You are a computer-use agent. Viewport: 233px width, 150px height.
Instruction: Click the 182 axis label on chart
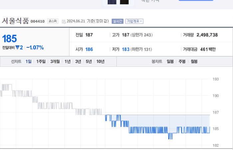coord(216,145)
